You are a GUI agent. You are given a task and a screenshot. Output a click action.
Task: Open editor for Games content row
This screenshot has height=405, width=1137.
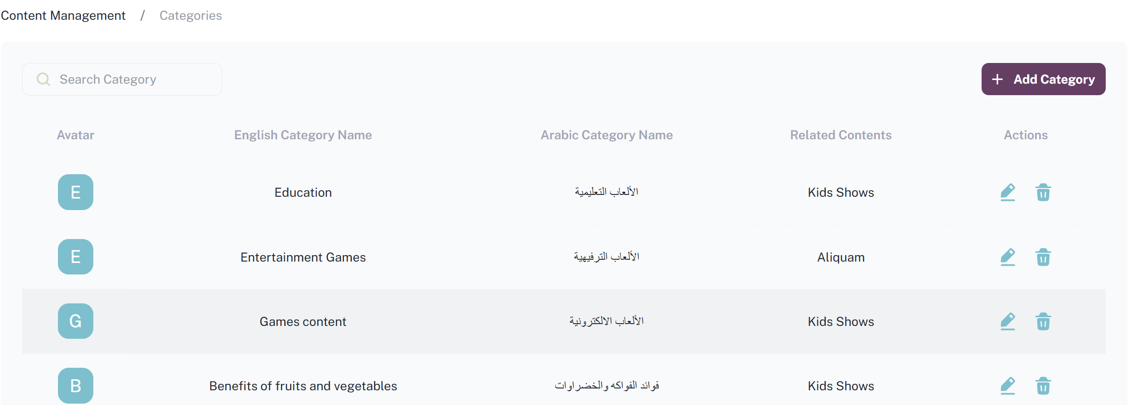(1007, 321)
